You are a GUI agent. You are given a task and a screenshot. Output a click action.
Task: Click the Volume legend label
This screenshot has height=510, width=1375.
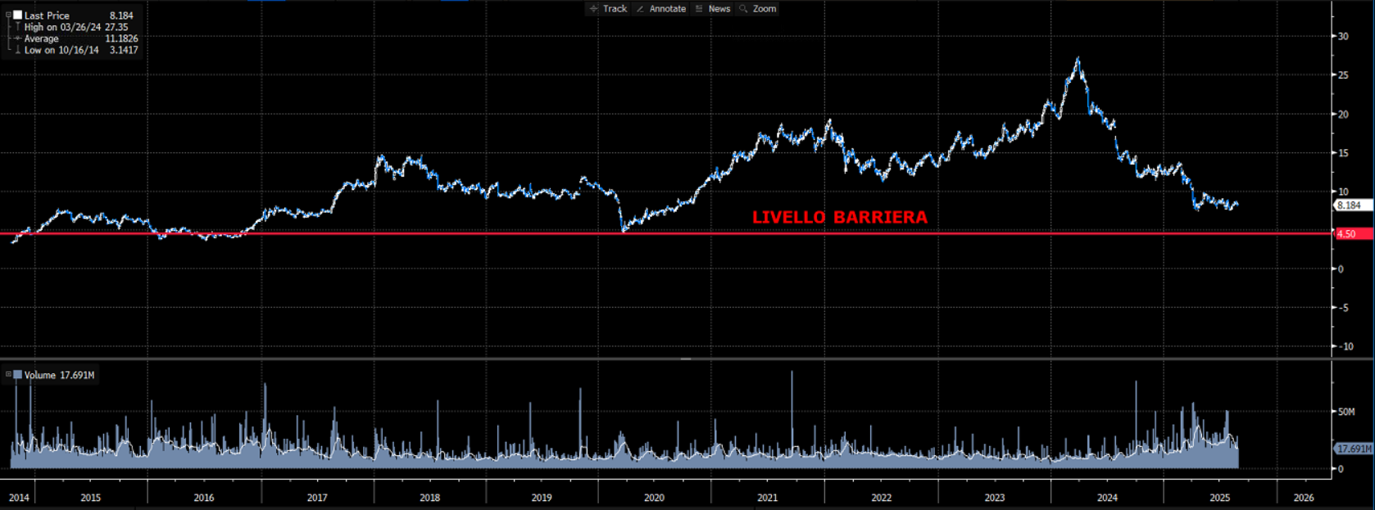40,375
